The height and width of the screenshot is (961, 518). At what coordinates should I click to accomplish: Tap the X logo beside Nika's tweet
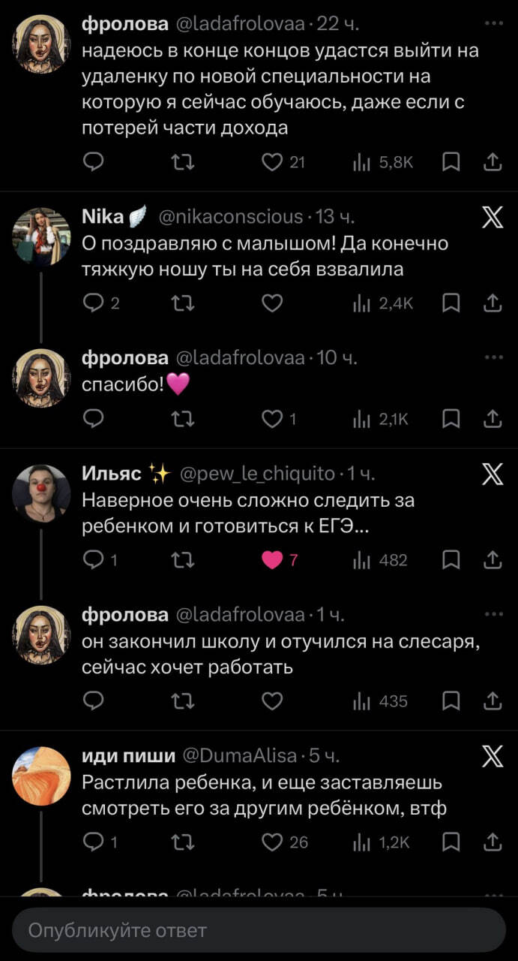click(x=492, y=218)
